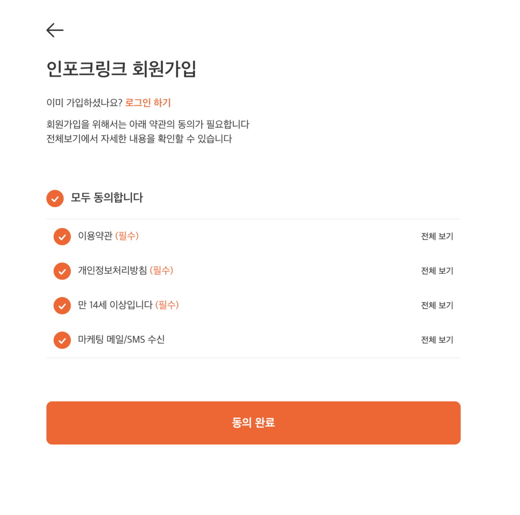Click the 개인정보처리방침 label text
The image size is (520, 515).
(112, 270)
